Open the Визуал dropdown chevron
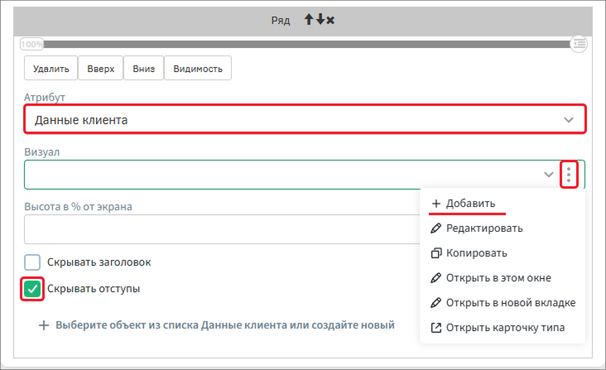 [548, 175]
